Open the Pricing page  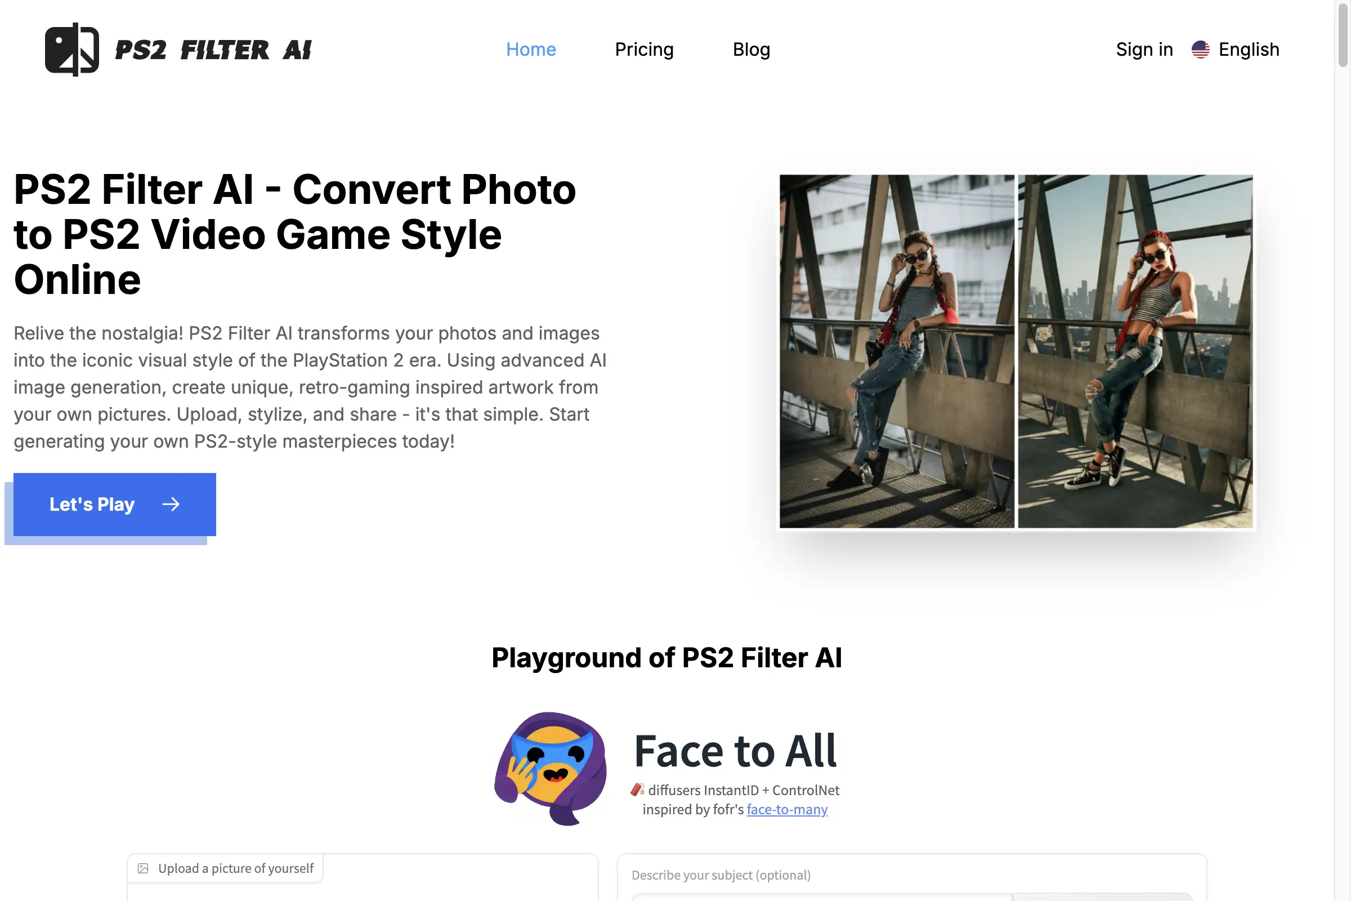click(643, 48)
